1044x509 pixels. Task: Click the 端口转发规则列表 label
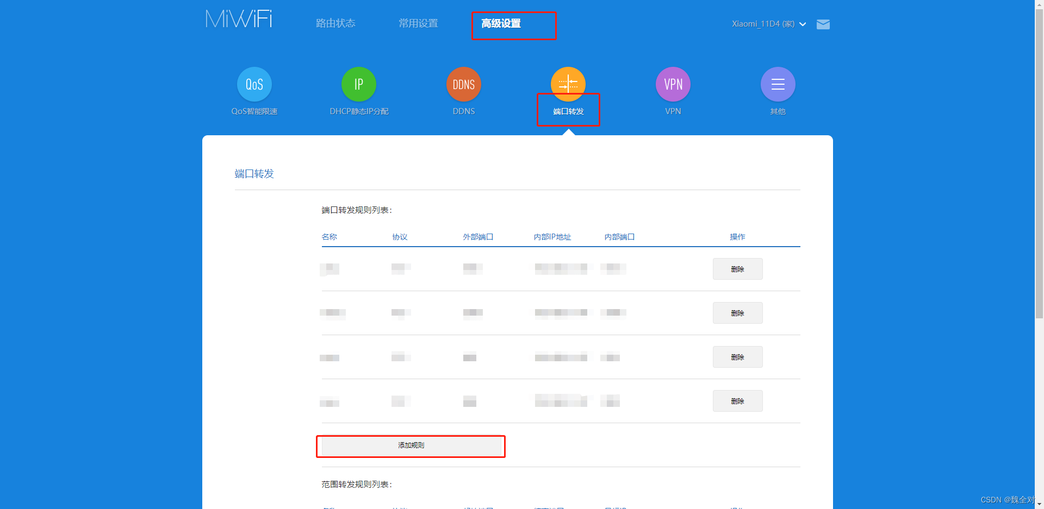point(357,210)
